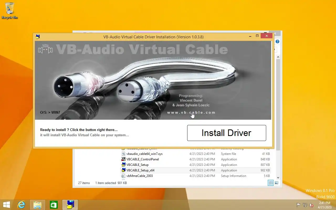Close the VB-Audio Virtual Cable installer
Viewport: 336px width, 210px height.
click(x=266, y=36)
